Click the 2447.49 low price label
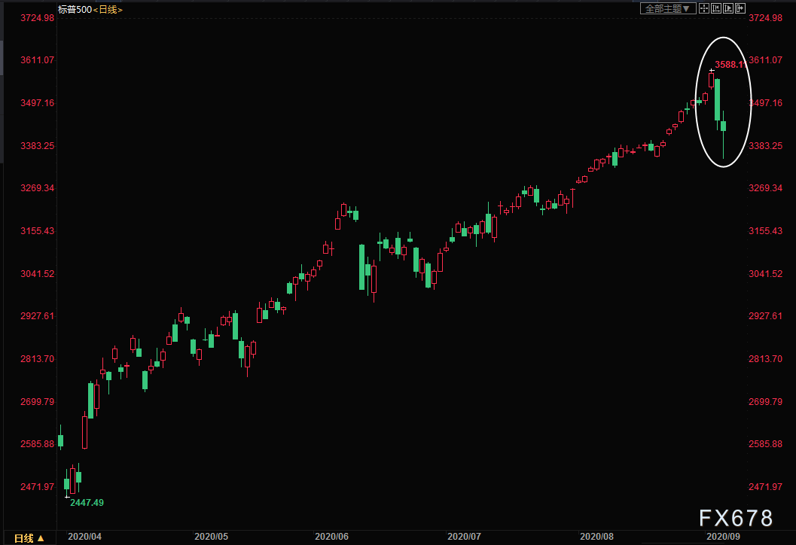 tap(87, 502)
